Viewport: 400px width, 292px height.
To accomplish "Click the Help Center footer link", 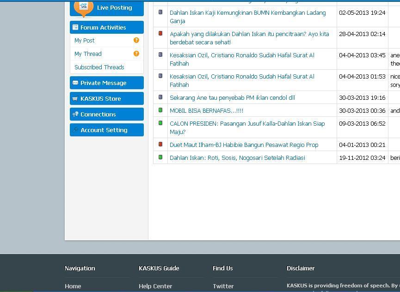I will pos(155,286).
